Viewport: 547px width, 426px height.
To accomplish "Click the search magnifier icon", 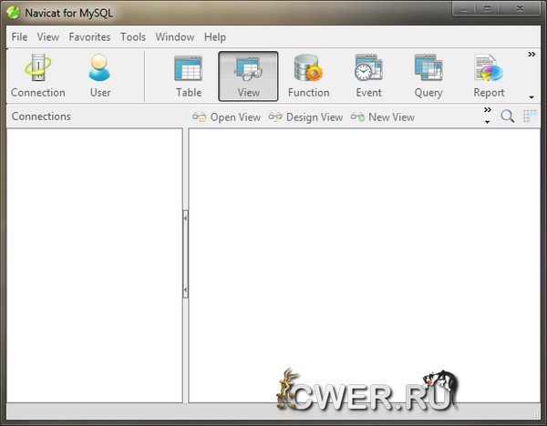I will click(507, 117).
